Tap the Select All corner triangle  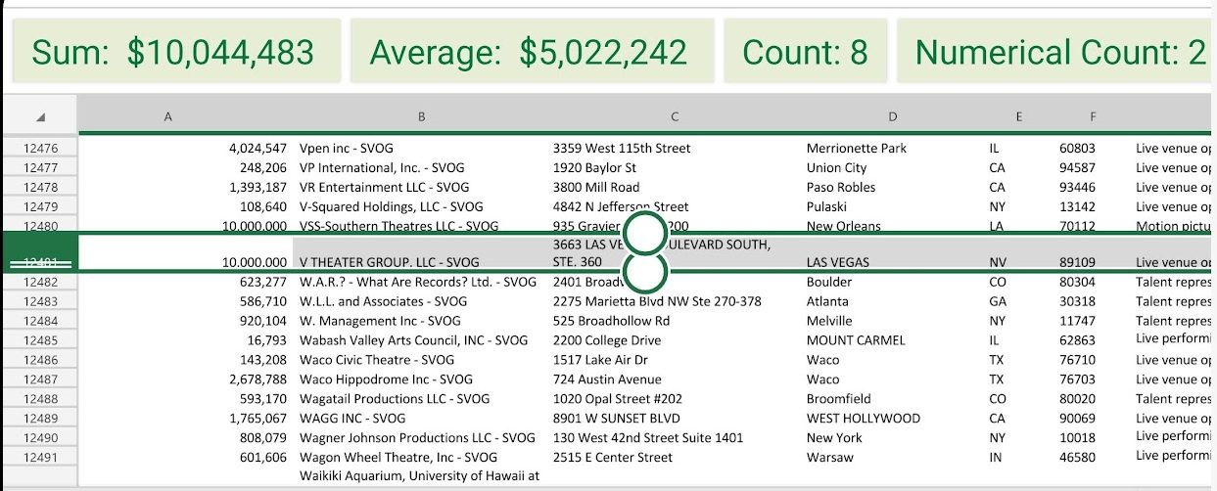40,117
